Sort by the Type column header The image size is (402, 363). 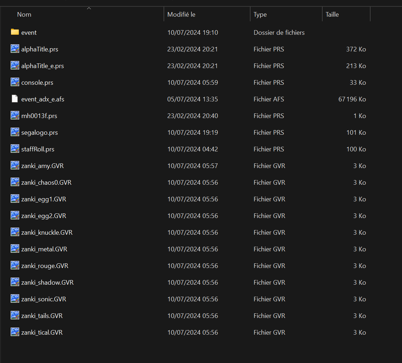pyautogui.click(x=260, y=15)
